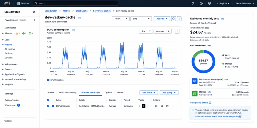Viewport: 257px width, 128px height.
Task: Click the OK alarms count showing 3
Action: pyautogui.click(x=24, y=33)
